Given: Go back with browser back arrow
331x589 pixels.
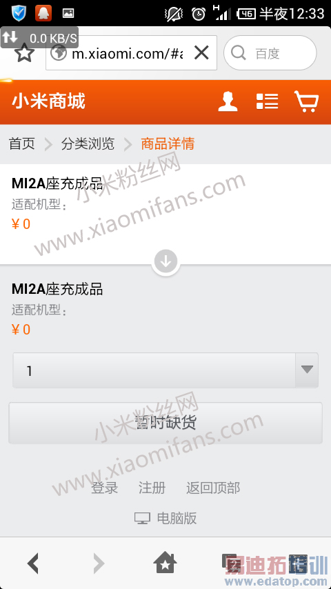Looking at the screenshot, I should pyautogui.click(x=33, y=563).
